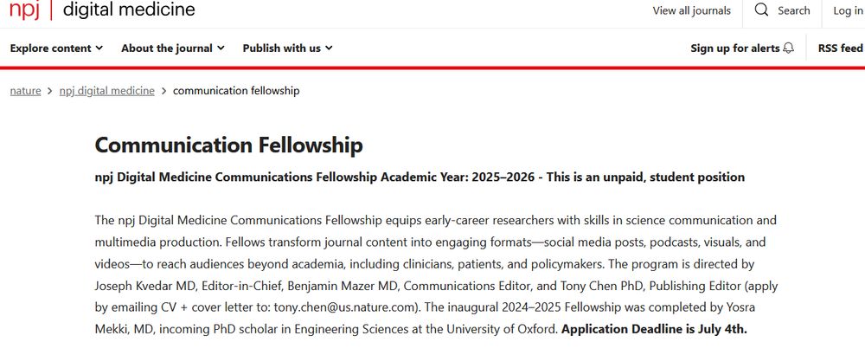The image size is (865, 355).
Task: Click the Log in link
Action: tap(848, 10)
